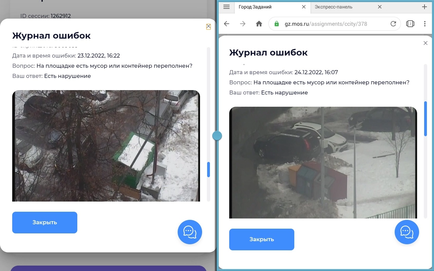
Task: Select the error date 24.12.2022, 16:07
Action: pos(316,72)
